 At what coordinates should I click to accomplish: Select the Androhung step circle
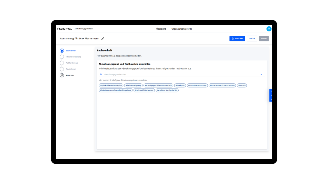[62, 69]
